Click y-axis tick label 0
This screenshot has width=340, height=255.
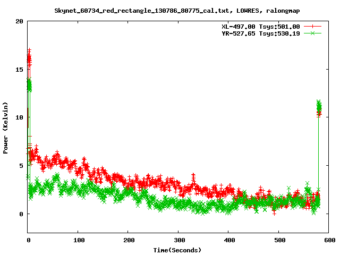click(x=21, y=214)
